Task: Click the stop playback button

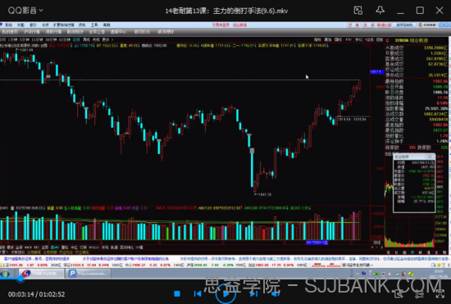Action: point(177,293)
